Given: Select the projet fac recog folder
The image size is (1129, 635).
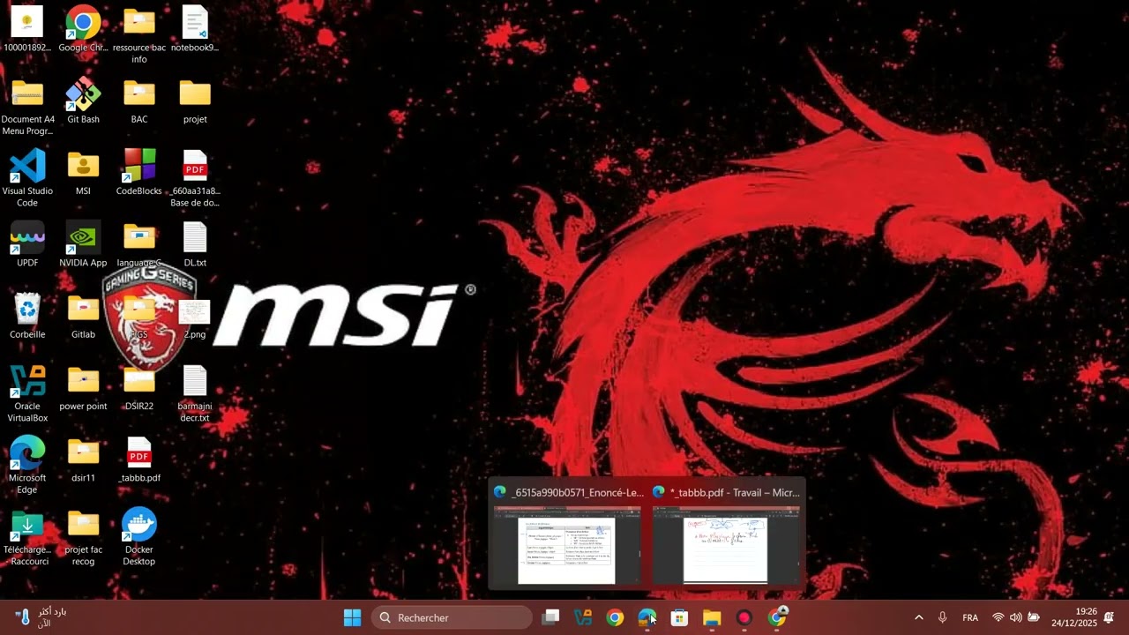Looking at the screenshot, I should pyautogui.click(x=83, y=536).
